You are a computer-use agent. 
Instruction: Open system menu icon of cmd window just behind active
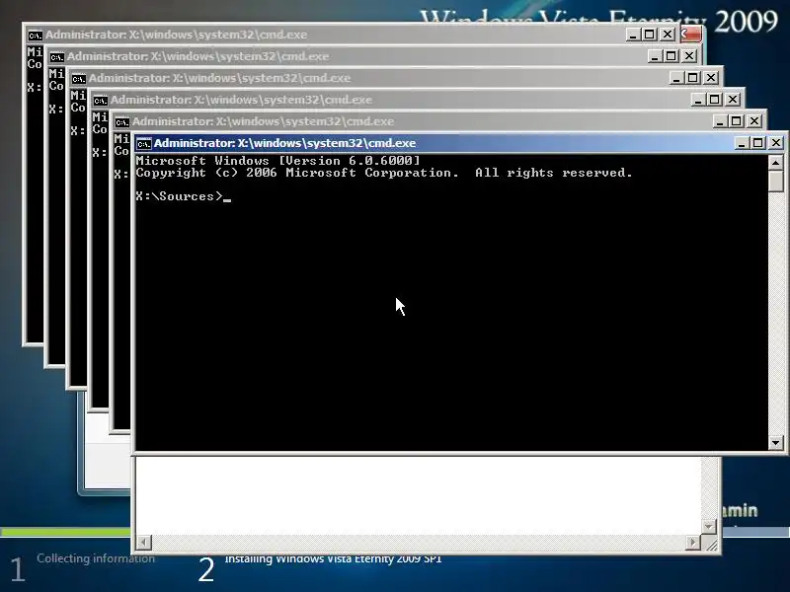121,122
